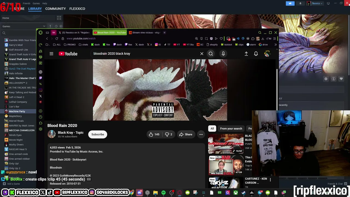Favorite the game with the heart icon
The image size is (350, 197).
click(341, 79)
